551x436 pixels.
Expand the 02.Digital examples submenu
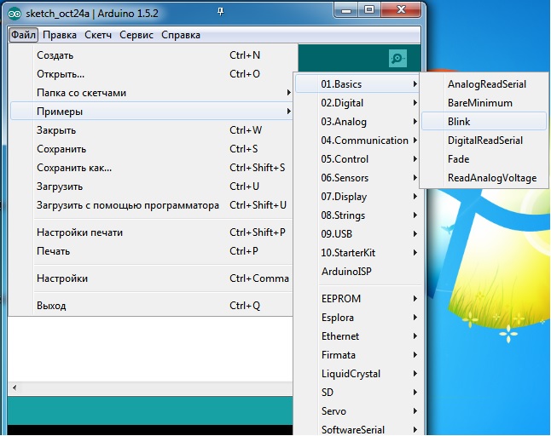(x=342, y=103)
